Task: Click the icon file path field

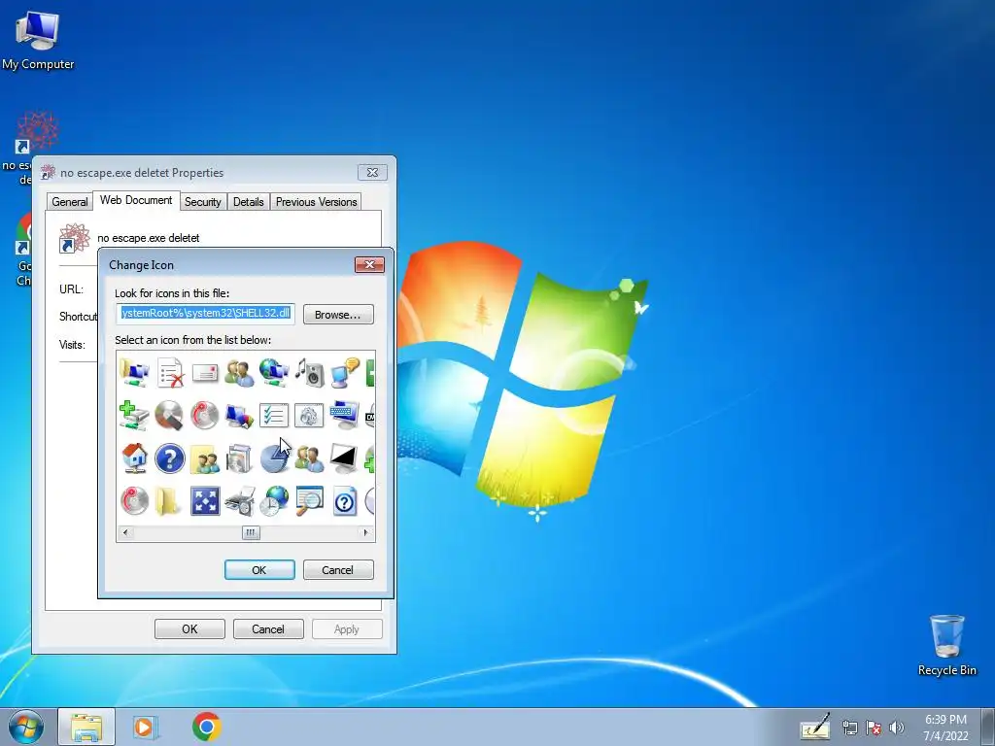Action: click(206, 314)
